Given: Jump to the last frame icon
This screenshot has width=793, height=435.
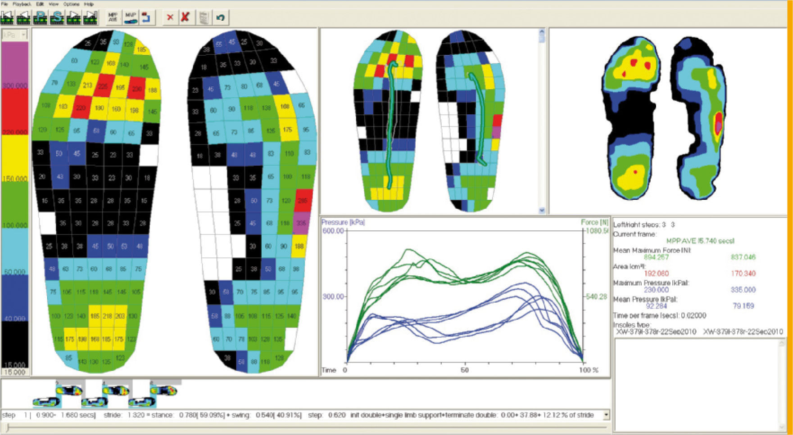Looking at the screenshot, I should (91, 18).
